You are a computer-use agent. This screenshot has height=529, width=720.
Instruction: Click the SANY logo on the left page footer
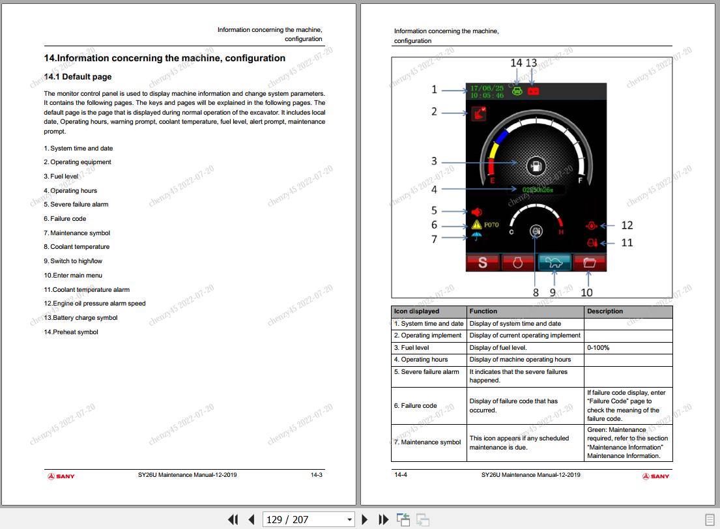(x=61, y=476)
